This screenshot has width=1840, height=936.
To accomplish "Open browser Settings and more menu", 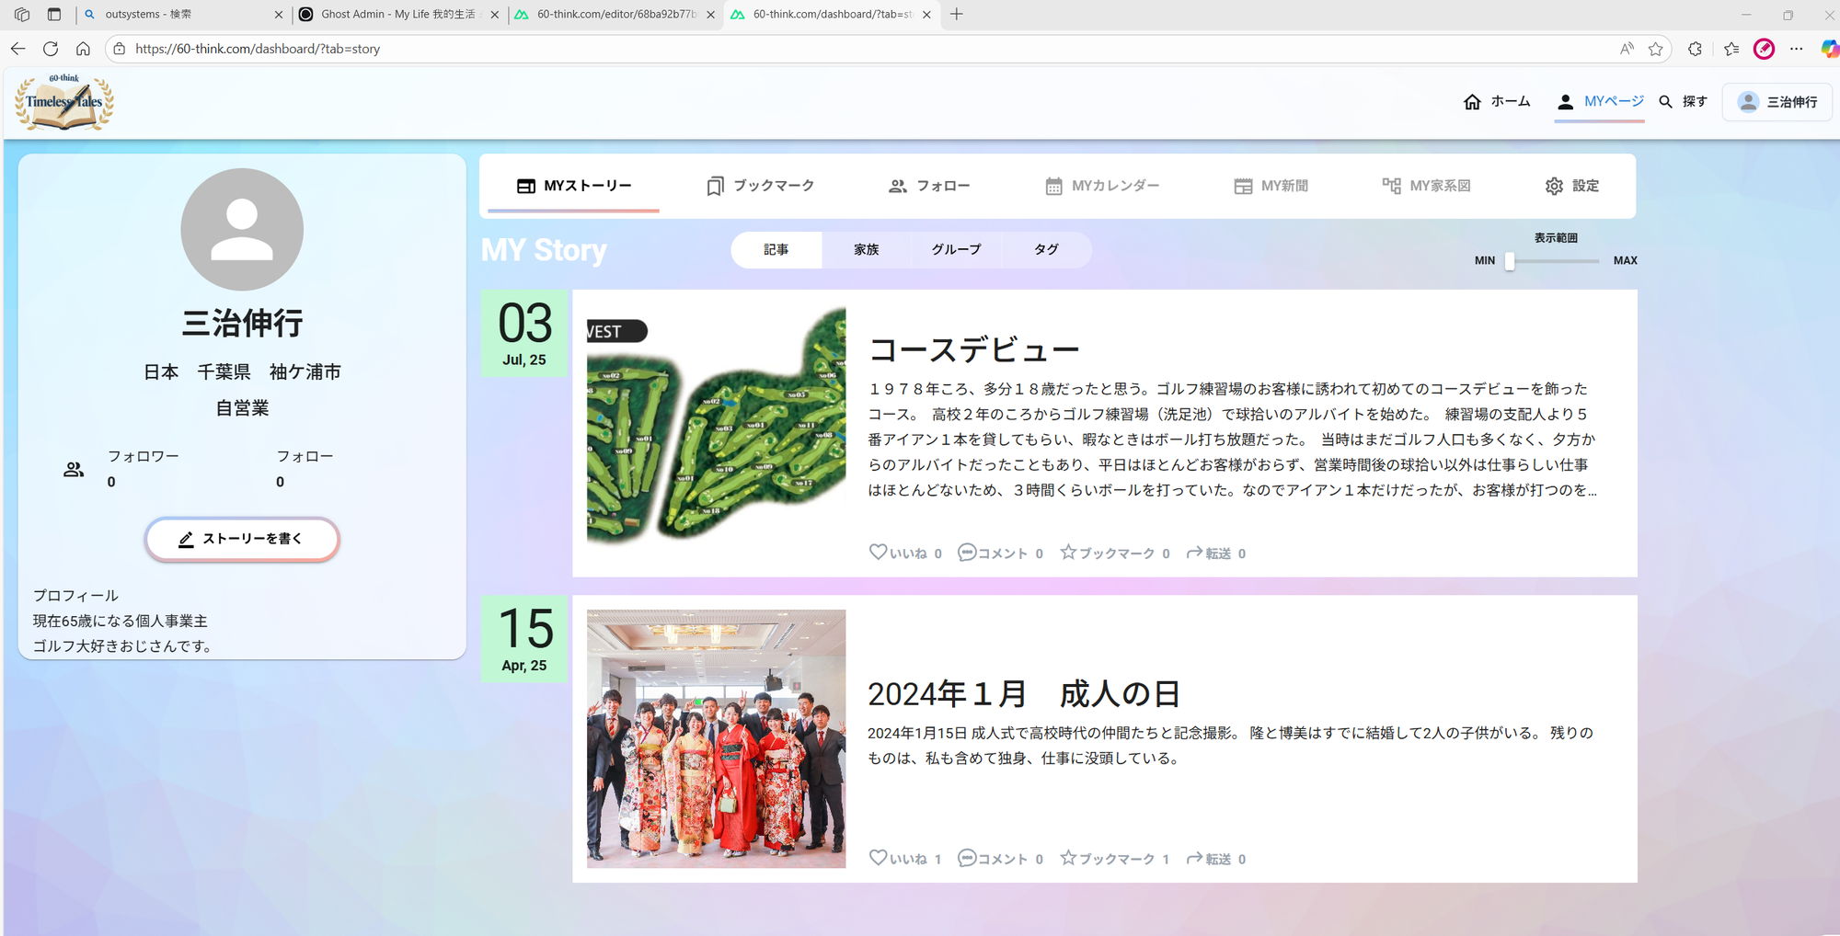I will point(1796,49).
